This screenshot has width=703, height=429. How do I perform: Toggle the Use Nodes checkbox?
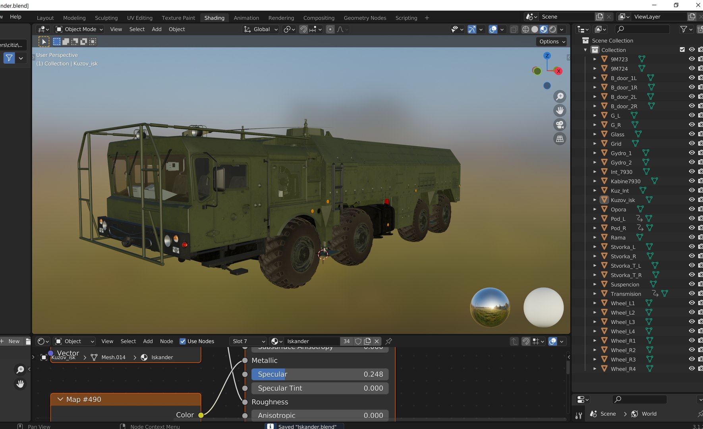click(183, 341)
